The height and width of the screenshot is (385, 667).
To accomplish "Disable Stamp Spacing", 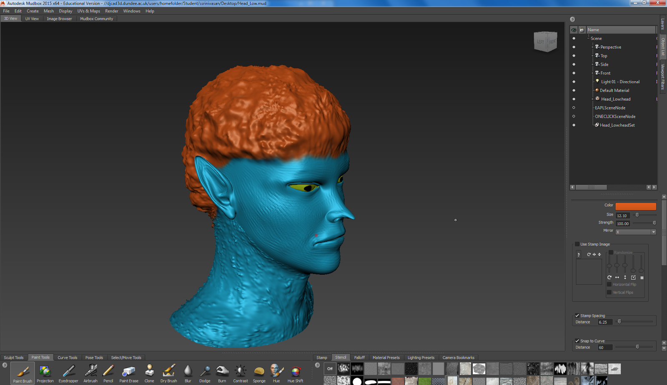I will [577, 315].
